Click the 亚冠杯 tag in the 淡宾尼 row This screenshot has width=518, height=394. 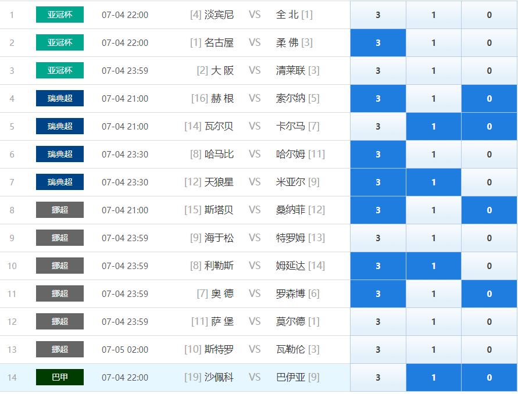pyautogui.click(x=60, y=15)
